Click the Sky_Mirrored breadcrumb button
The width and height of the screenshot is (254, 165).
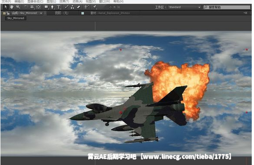[x=16, y=18]
